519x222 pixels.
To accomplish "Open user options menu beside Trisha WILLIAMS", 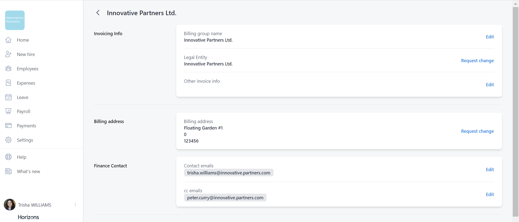I will pos(75,205).
